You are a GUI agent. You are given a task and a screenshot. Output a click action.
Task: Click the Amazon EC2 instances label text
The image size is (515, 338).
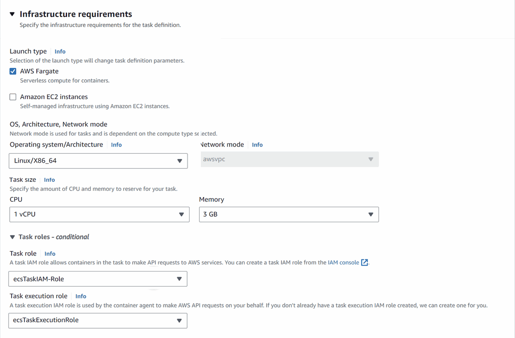(x=54, y=97)
